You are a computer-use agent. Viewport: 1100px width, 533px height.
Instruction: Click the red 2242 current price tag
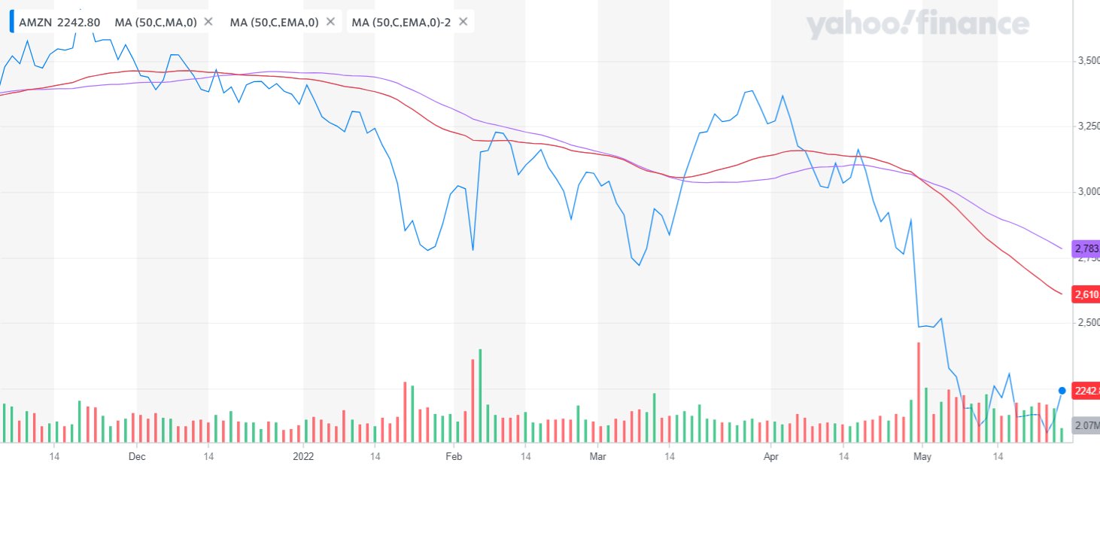(x=1087, y=391)
